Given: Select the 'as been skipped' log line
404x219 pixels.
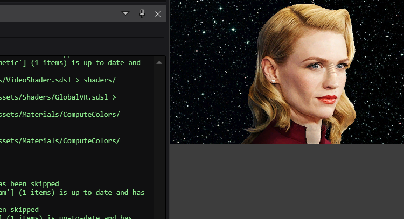Looking at the screenshot, I should pyautogui.click(x=30, y=183).
